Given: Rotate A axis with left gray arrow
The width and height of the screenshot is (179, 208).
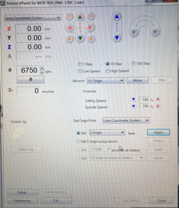Looking at the screenshot, I should pos(134,32).
